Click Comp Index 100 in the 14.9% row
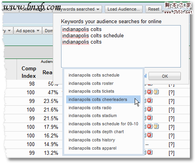Screen dimensions: 195x163 tap(31, 144)
